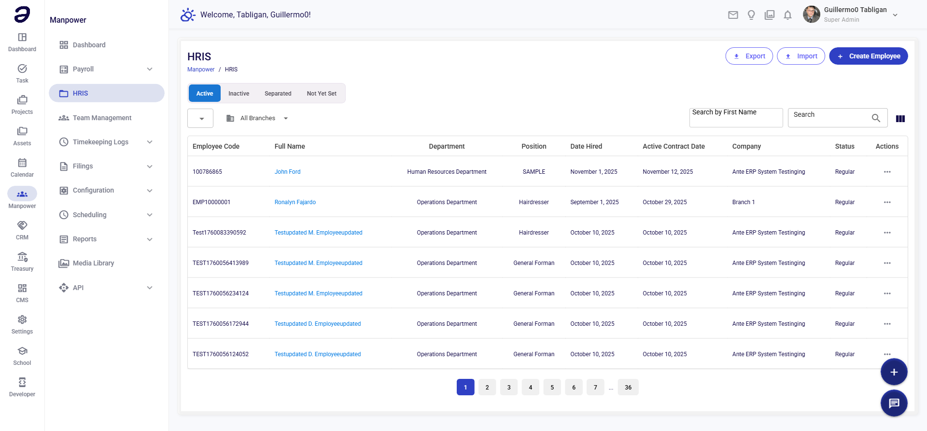Open the Developer module icon
Screen dimensions: 927x431
[22, 382]
